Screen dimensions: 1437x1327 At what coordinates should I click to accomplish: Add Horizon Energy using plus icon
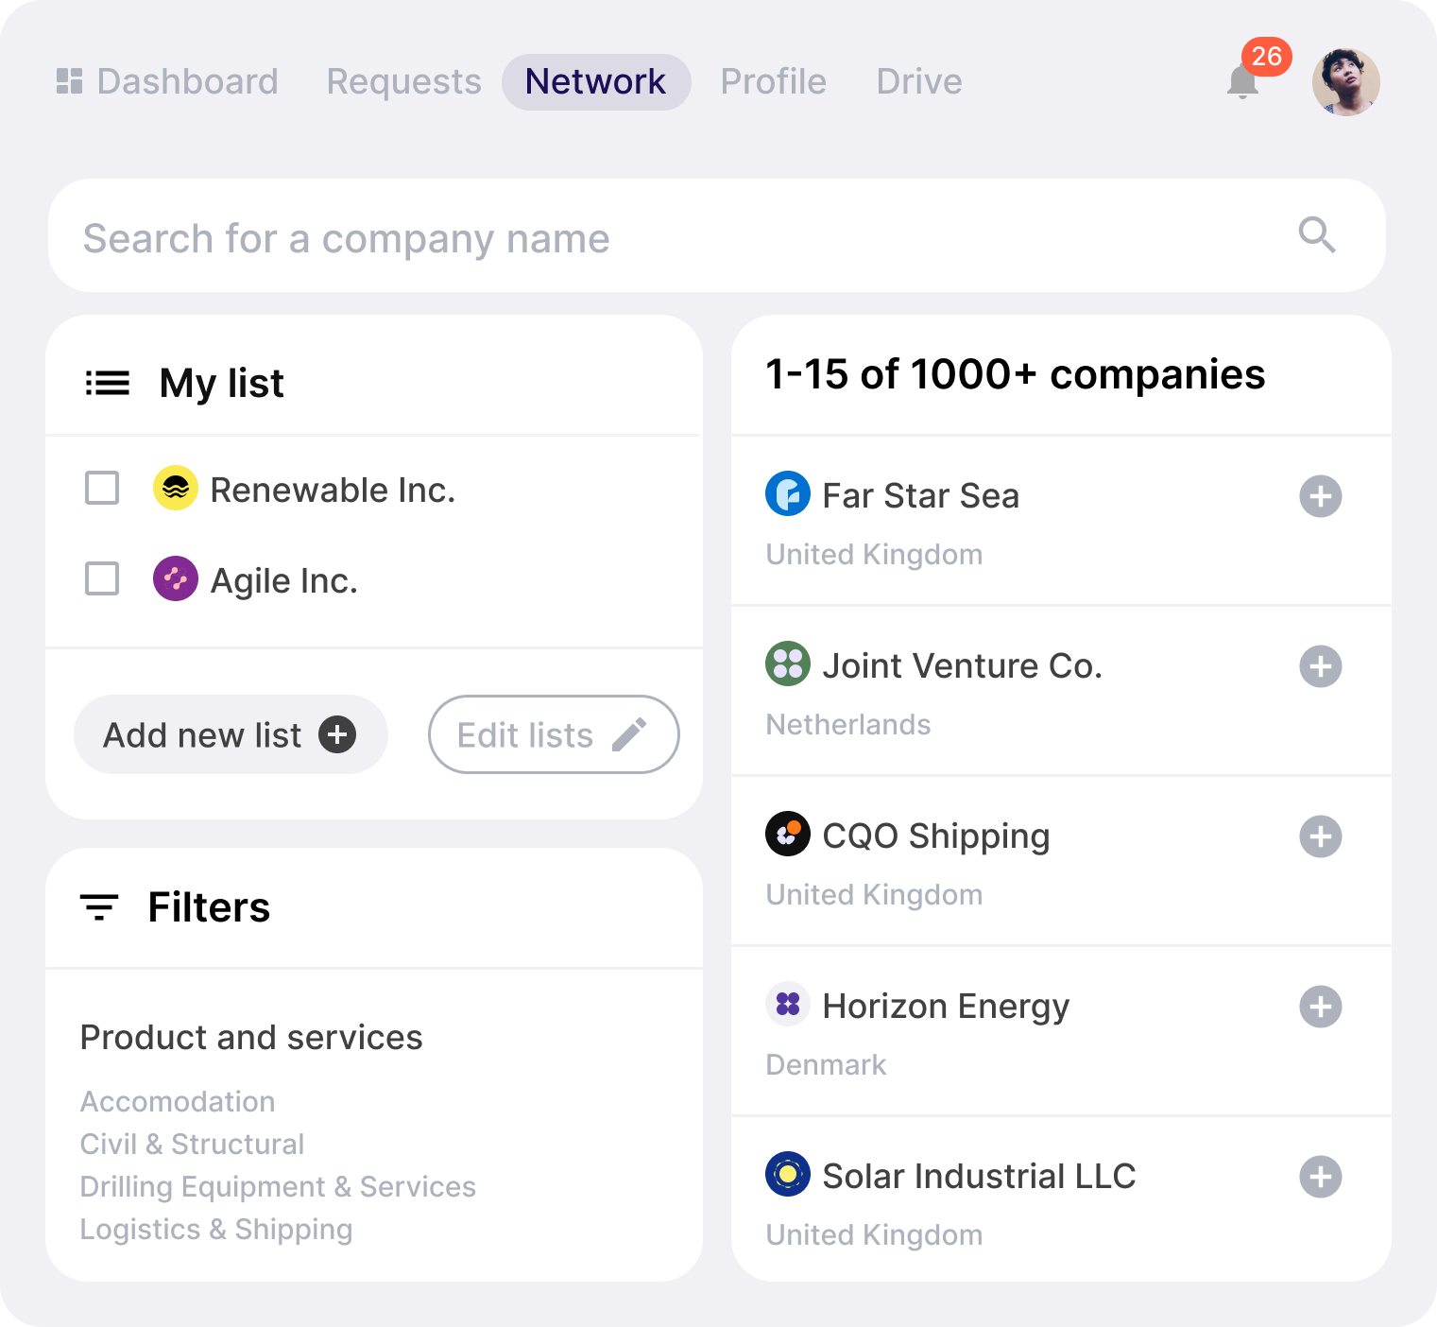pos(1320,1007)
